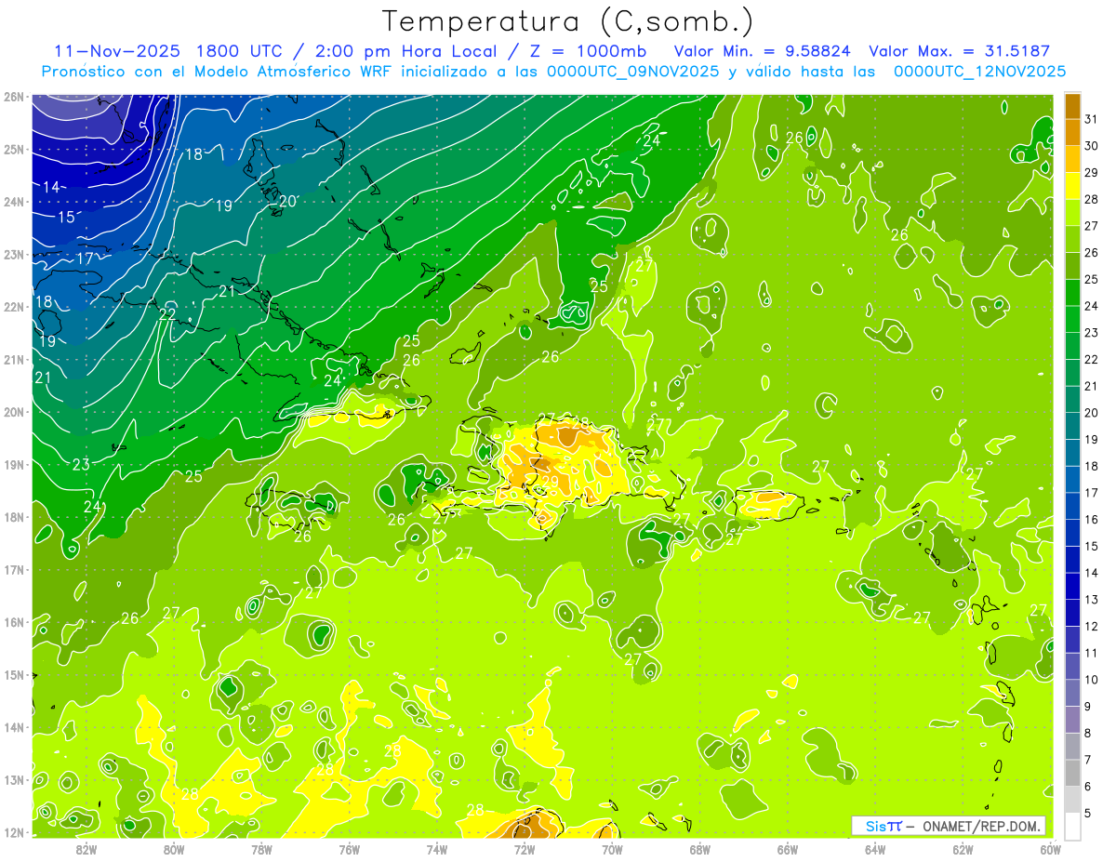
Task: Click the yellow colorbar swatch between 28 and 29
Action: [1072, 186]
